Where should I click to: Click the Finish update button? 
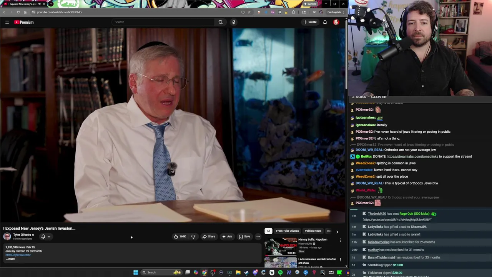click(x=336, y=12)
